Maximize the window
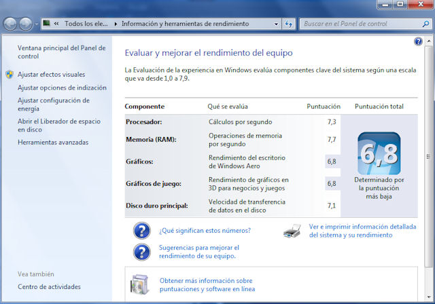 tap(400, 4)
